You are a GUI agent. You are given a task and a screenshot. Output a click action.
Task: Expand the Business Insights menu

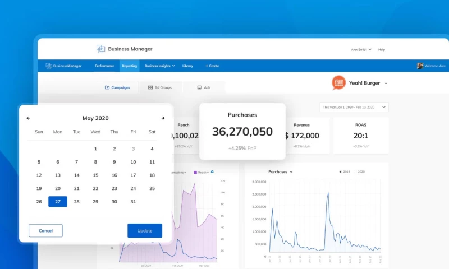coord(159,66)
